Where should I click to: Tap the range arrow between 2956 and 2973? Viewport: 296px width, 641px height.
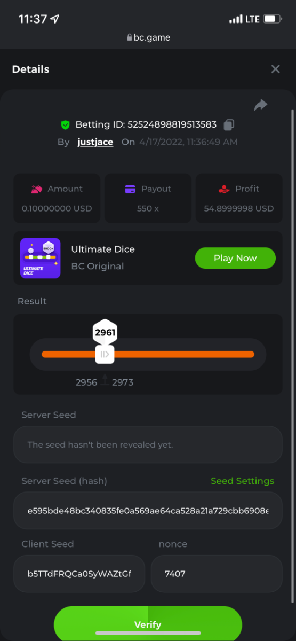coord(105,380)
